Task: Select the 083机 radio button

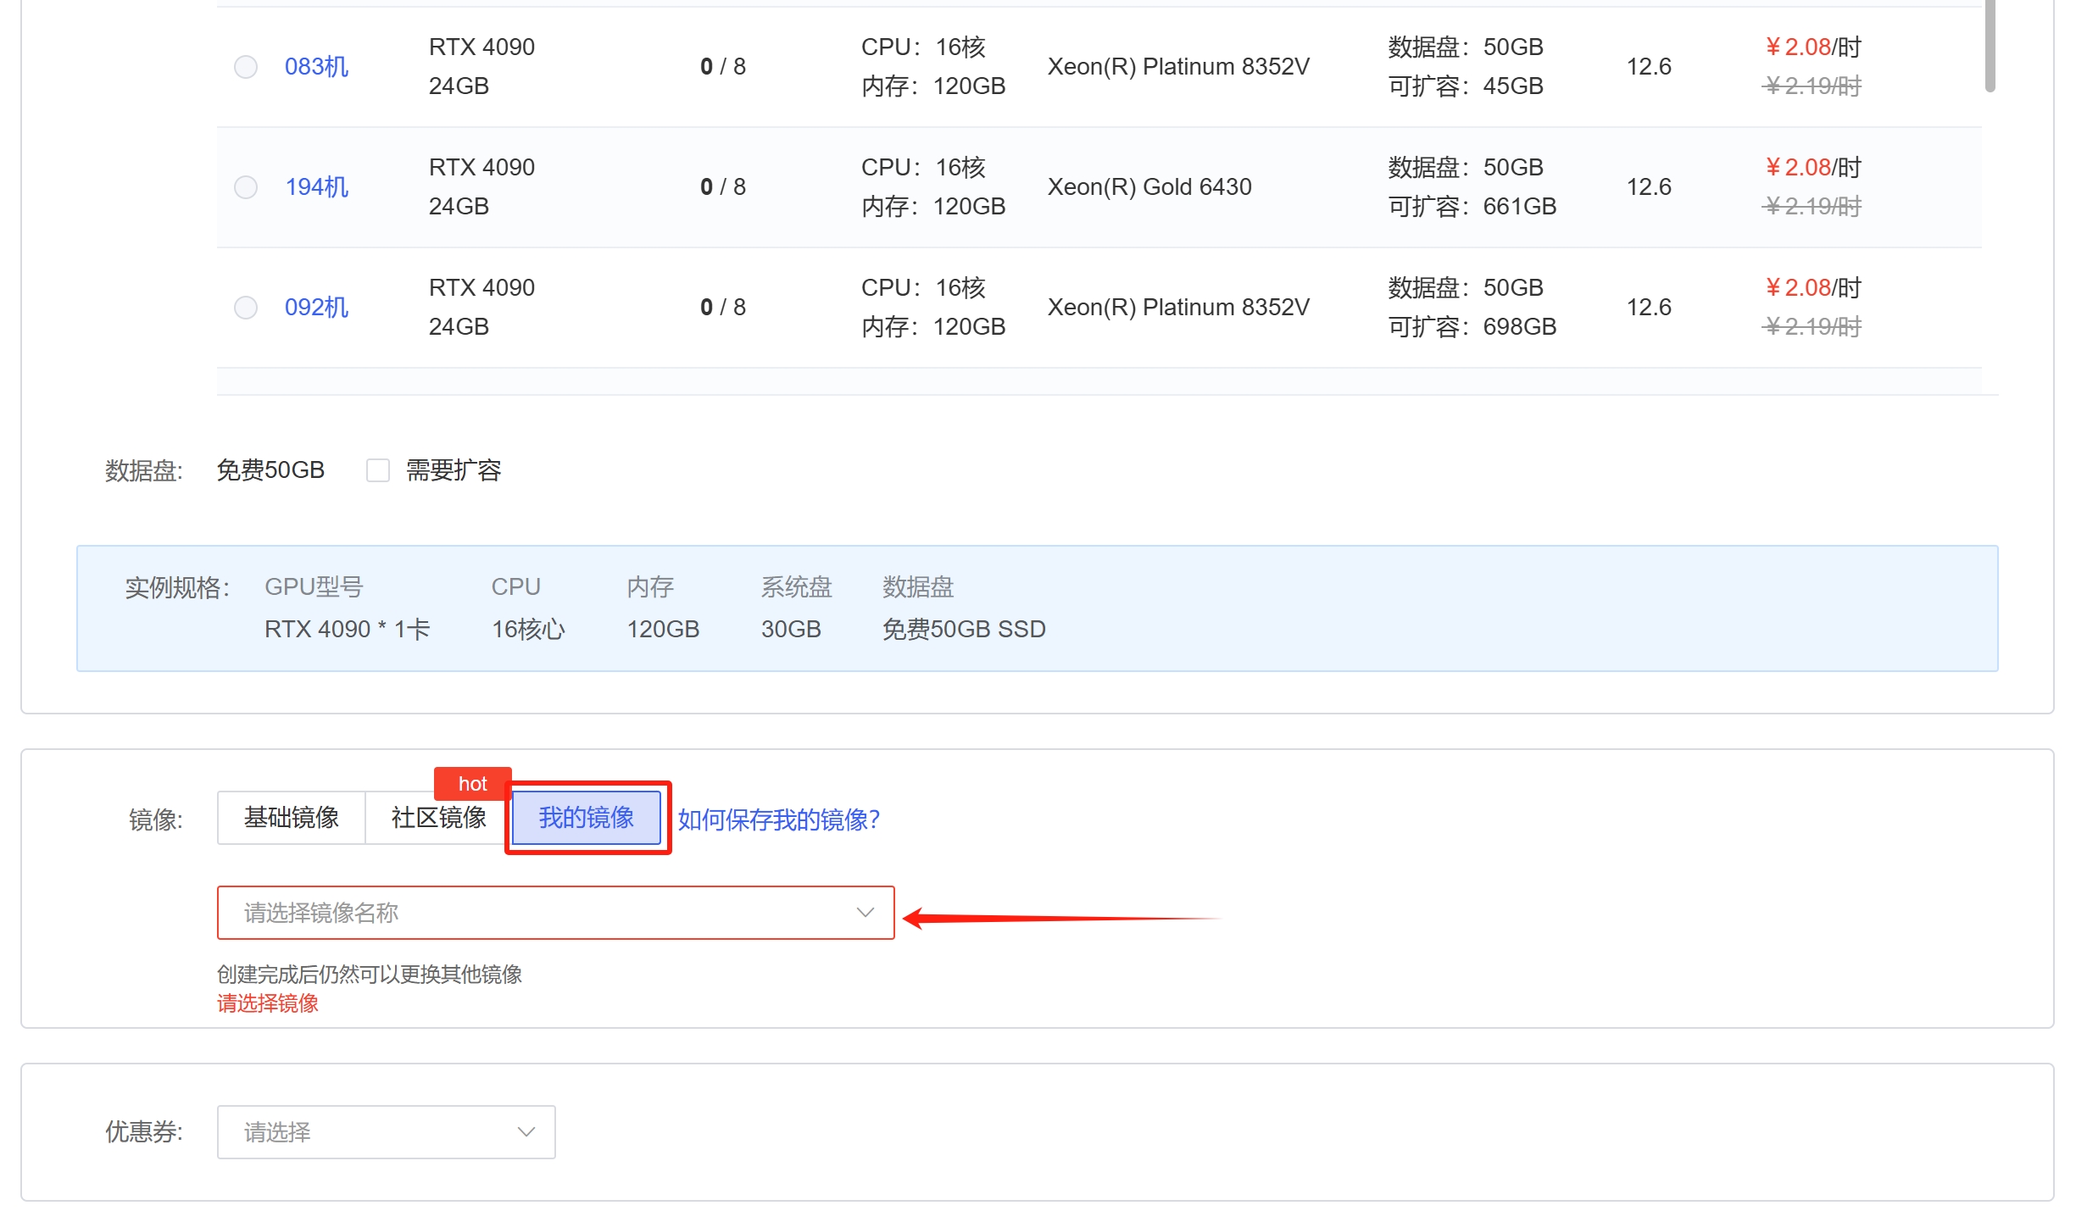Action: click(x=246, y=67)
